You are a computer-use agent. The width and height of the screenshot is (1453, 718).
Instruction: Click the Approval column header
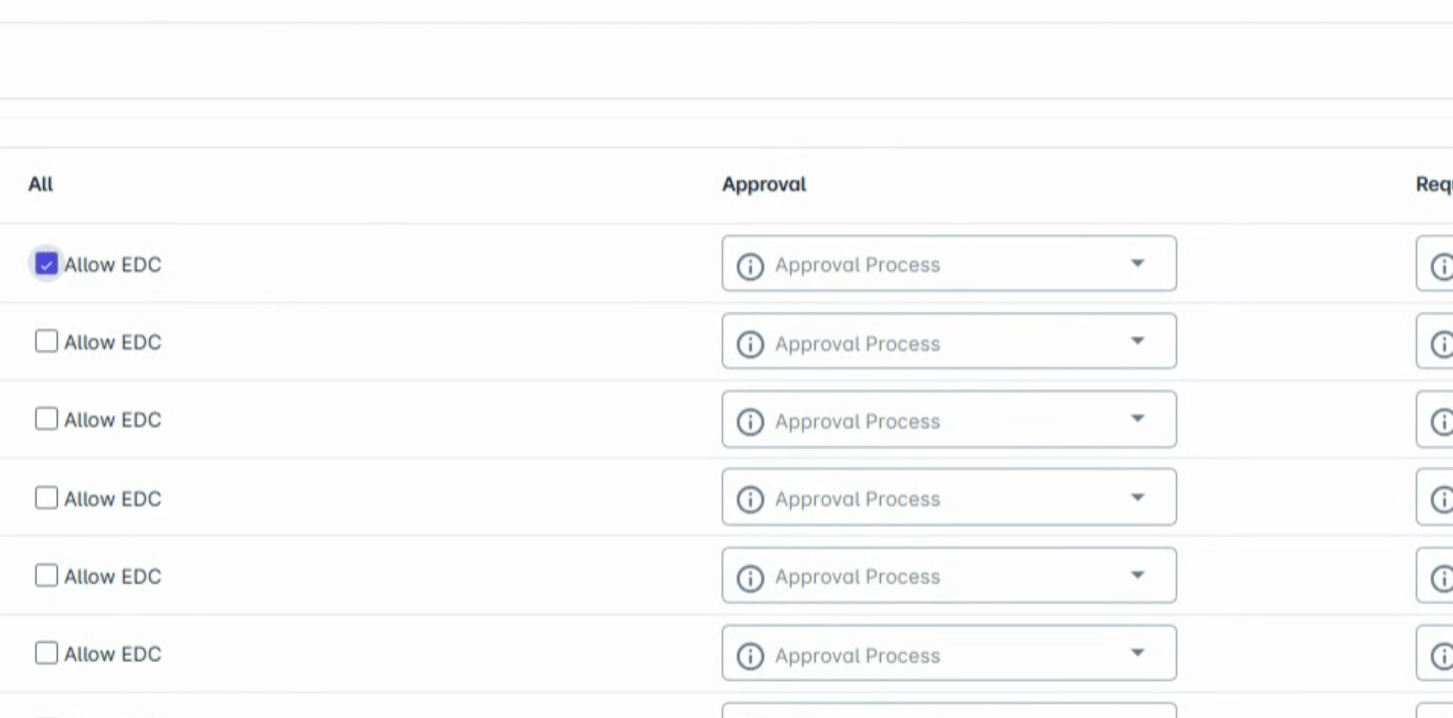pos(764,184)
